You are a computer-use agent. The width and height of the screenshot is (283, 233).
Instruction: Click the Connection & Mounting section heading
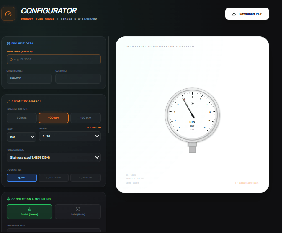tap(31, 199)
